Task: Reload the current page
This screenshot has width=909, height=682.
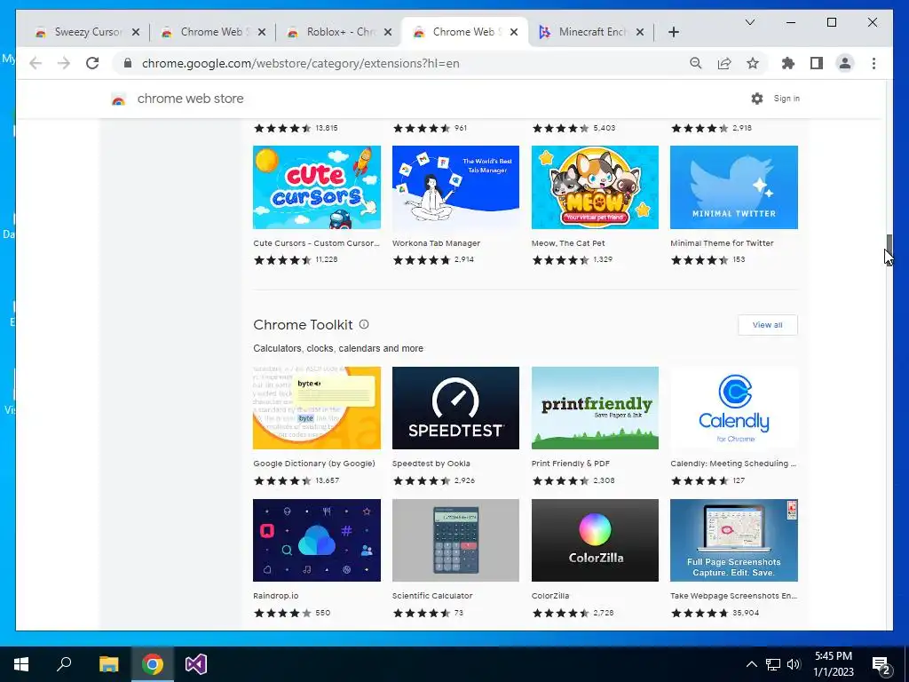Action: 92,63
